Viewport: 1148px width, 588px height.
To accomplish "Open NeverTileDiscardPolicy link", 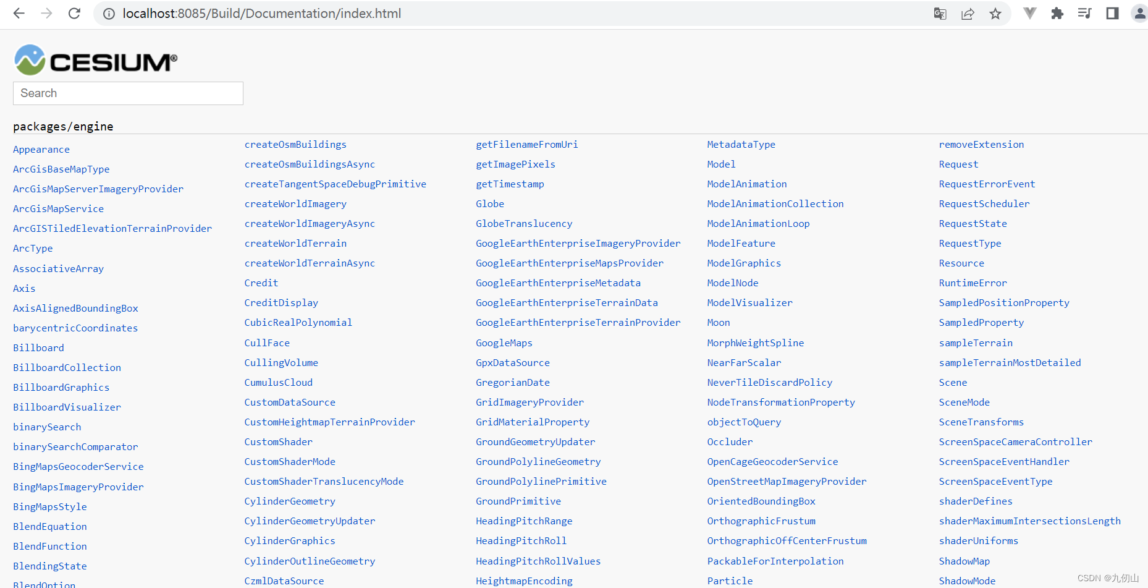I will click(x=770, y=383).
